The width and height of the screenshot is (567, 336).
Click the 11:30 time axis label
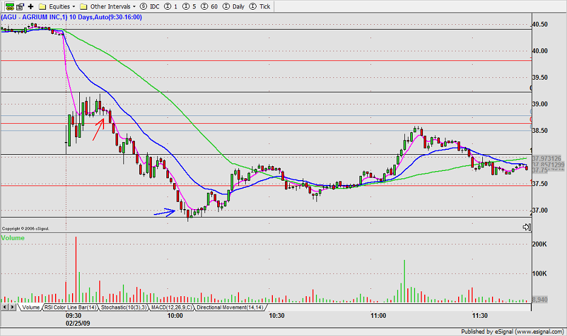coord(480,316)
